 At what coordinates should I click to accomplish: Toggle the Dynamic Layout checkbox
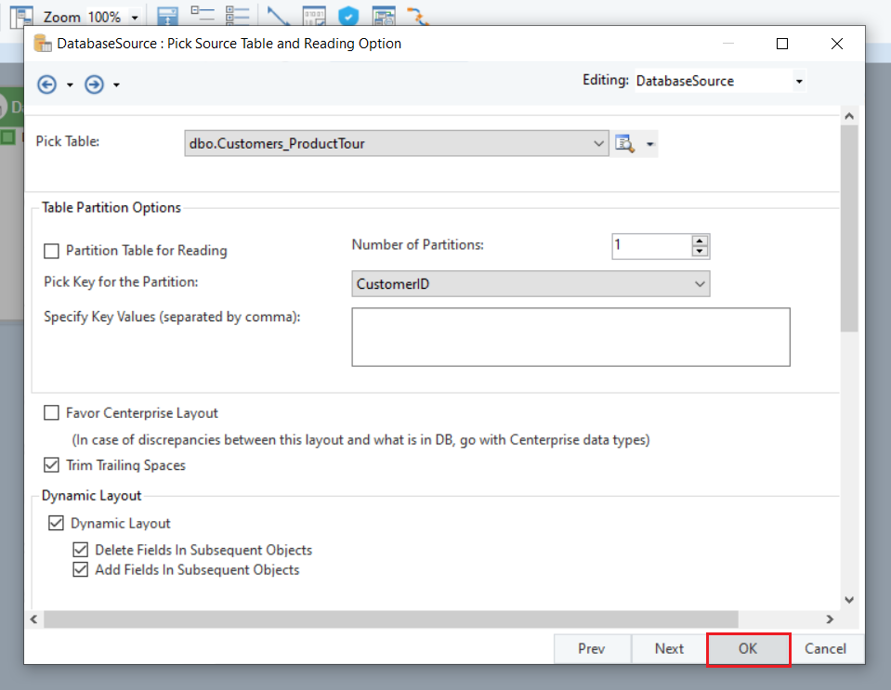[x=57, y=523]
